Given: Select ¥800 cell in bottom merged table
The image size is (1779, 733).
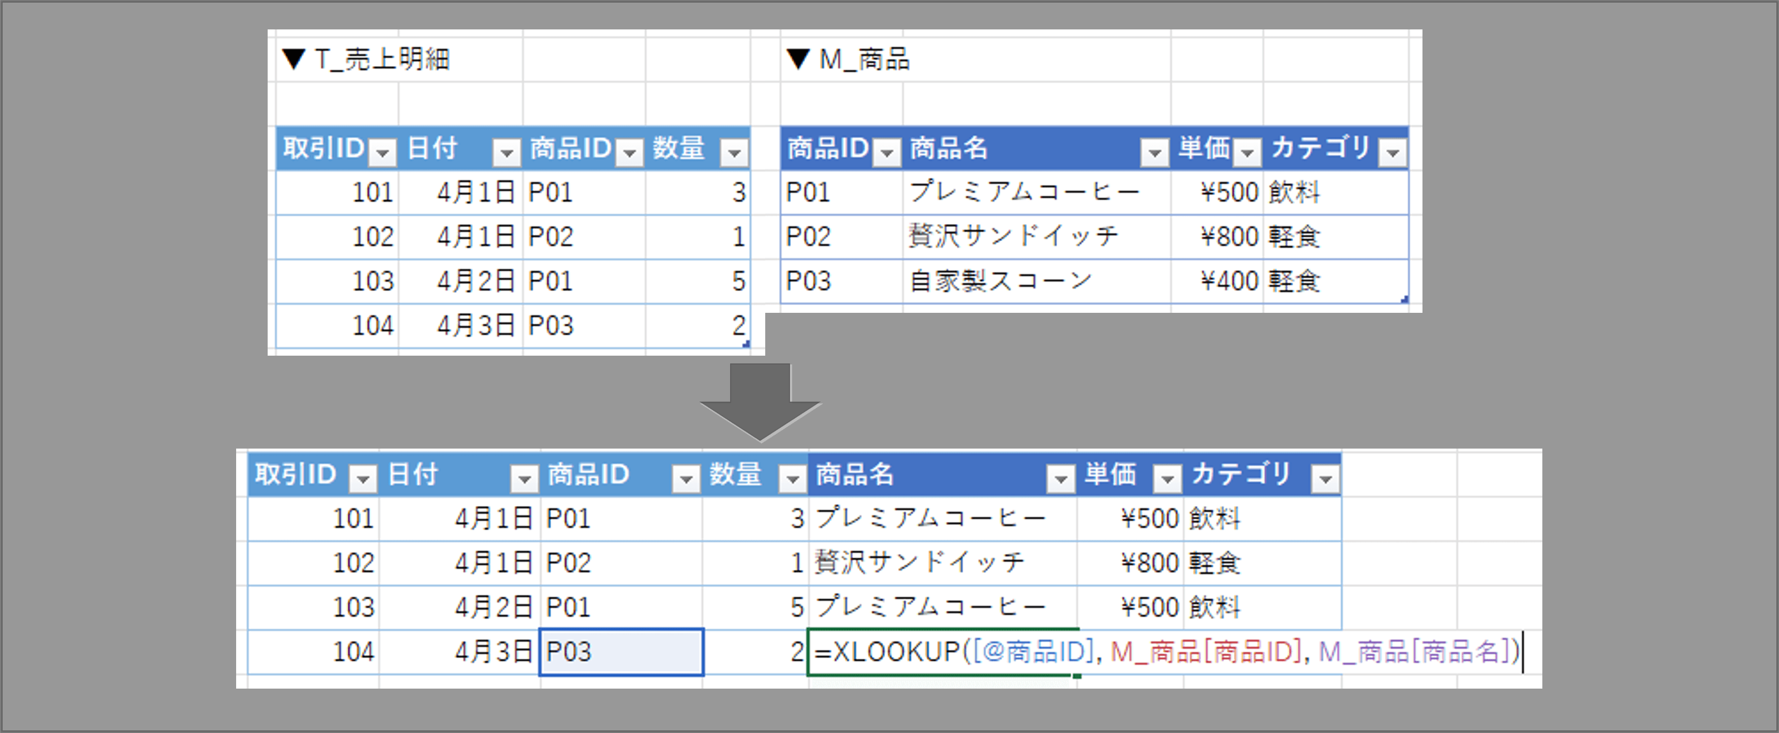Looking at the screenshot, I should [x=1131, y=563].
